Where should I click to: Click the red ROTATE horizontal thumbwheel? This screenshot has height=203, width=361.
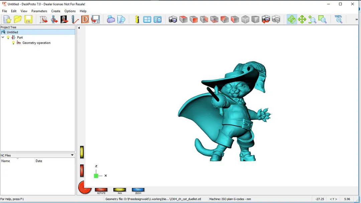pos(101,190)
